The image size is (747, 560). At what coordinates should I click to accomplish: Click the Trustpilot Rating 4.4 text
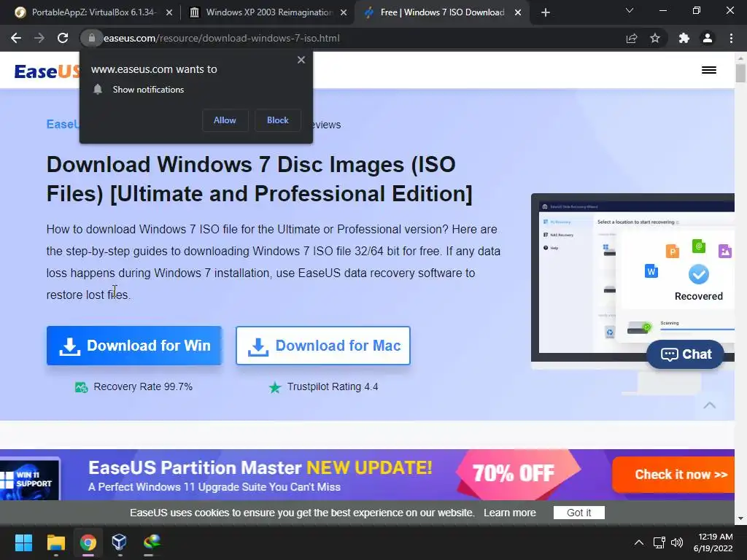click(333, 386)
